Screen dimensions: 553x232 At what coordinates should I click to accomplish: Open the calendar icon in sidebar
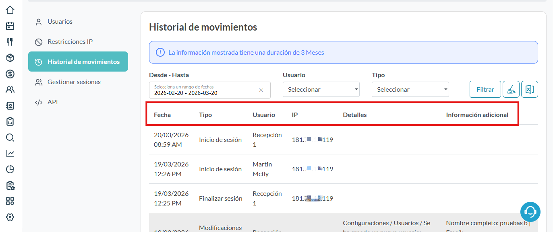pyautogui.click(x=10, y=26)
